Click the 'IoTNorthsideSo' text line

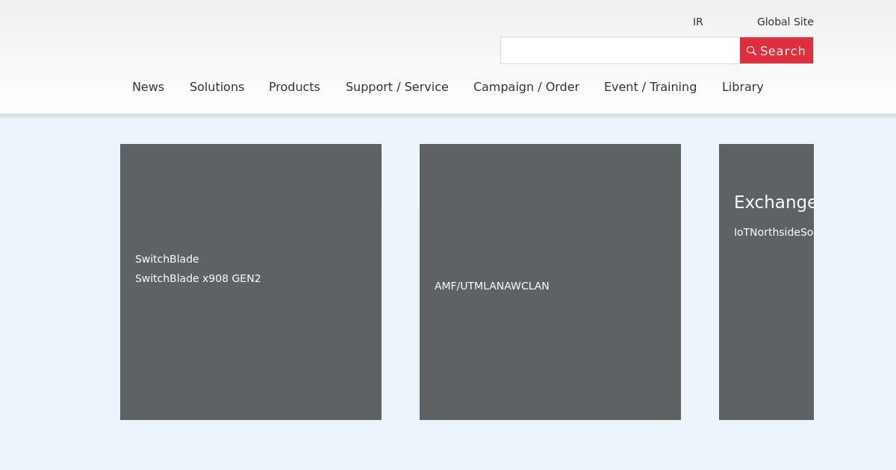(774, 232)
